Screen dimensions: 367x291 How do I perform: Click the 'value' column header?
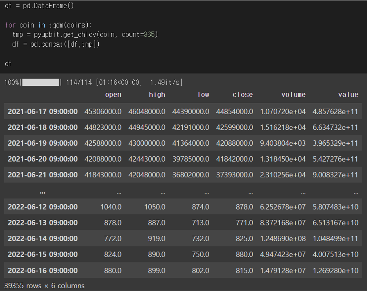[x=348, y=95]
